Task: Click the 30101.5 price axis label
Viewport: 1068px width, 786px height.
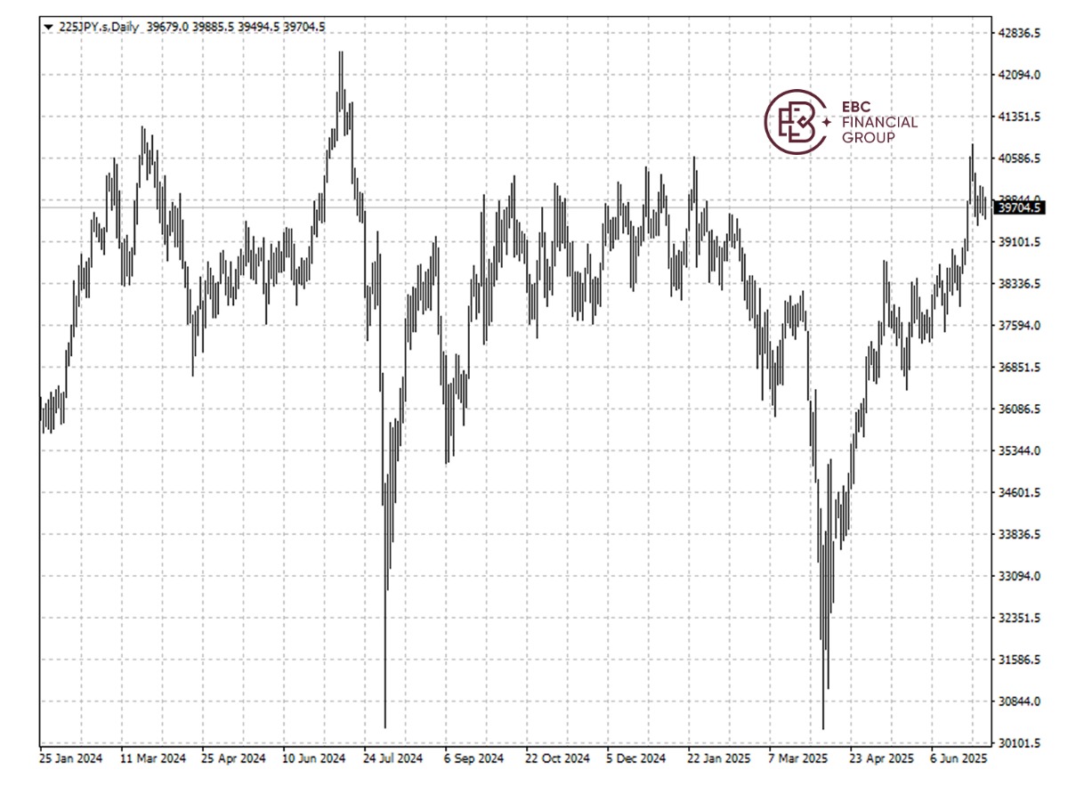Action: coord(1021,743)
